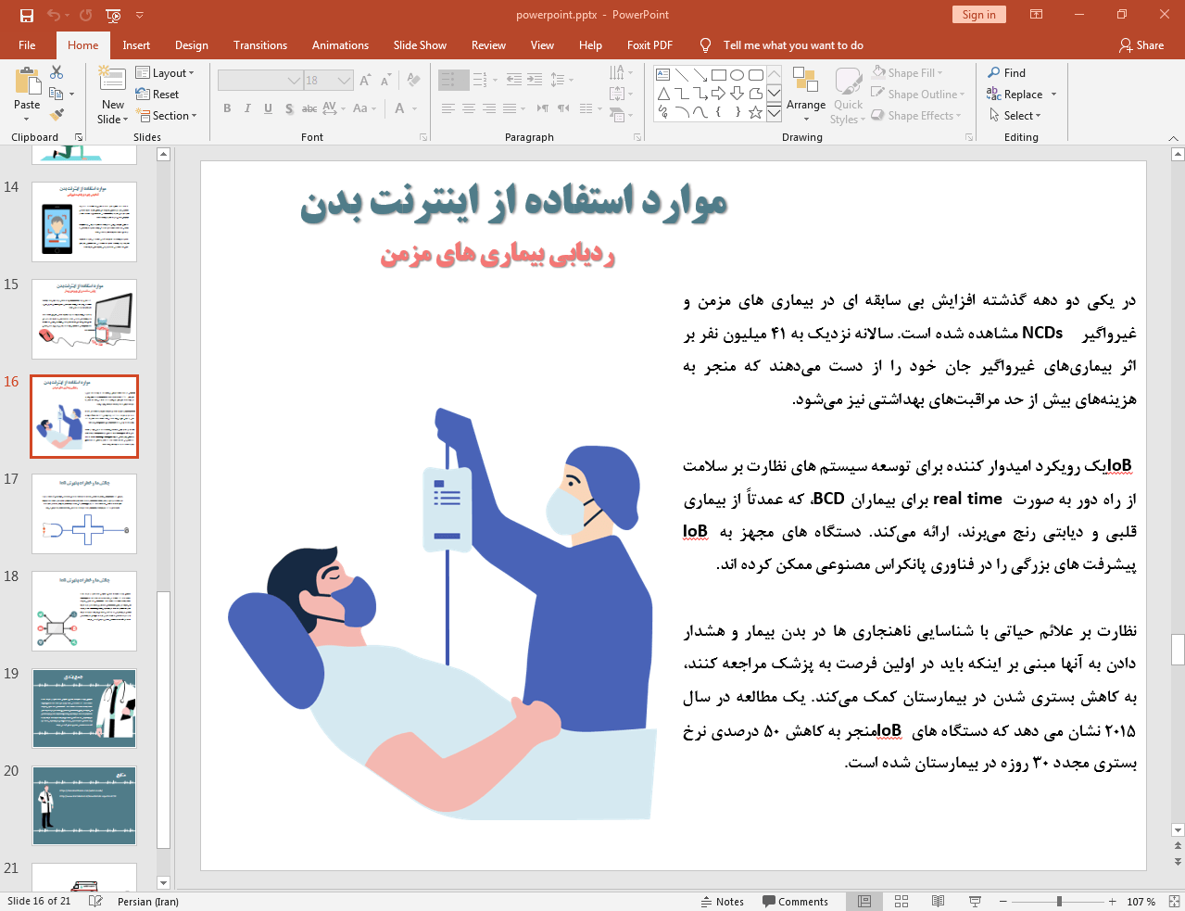The height and width of the screenshot is (911, 1185).
Task: Click the Start From Beginning slideshow icon
Action: [x=113, y=15]
